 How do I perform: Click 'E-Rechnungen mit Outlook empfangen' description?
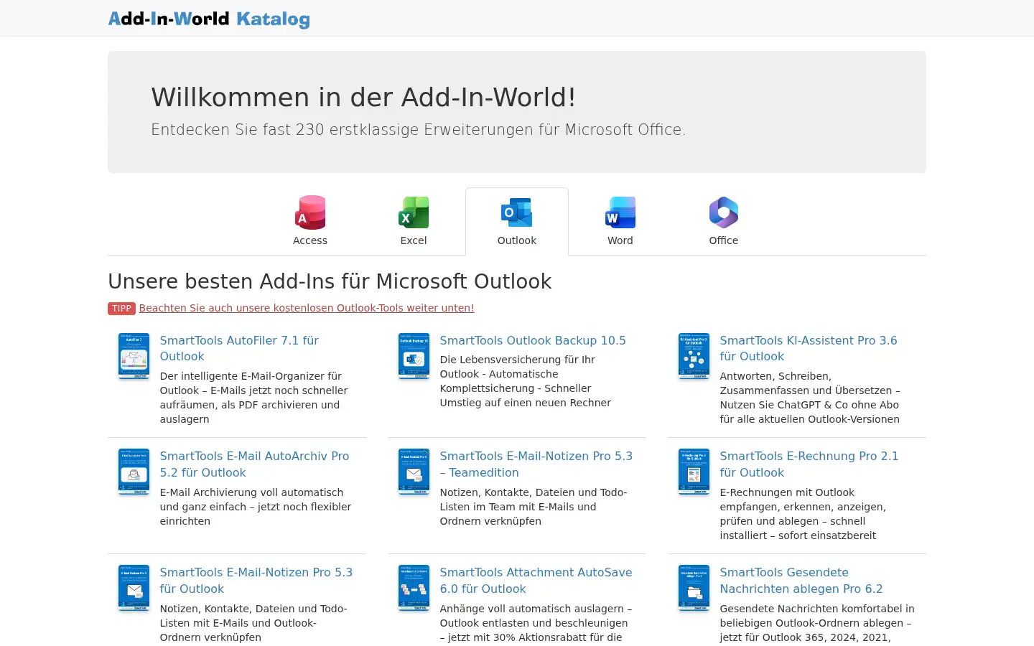click(803, 514)
